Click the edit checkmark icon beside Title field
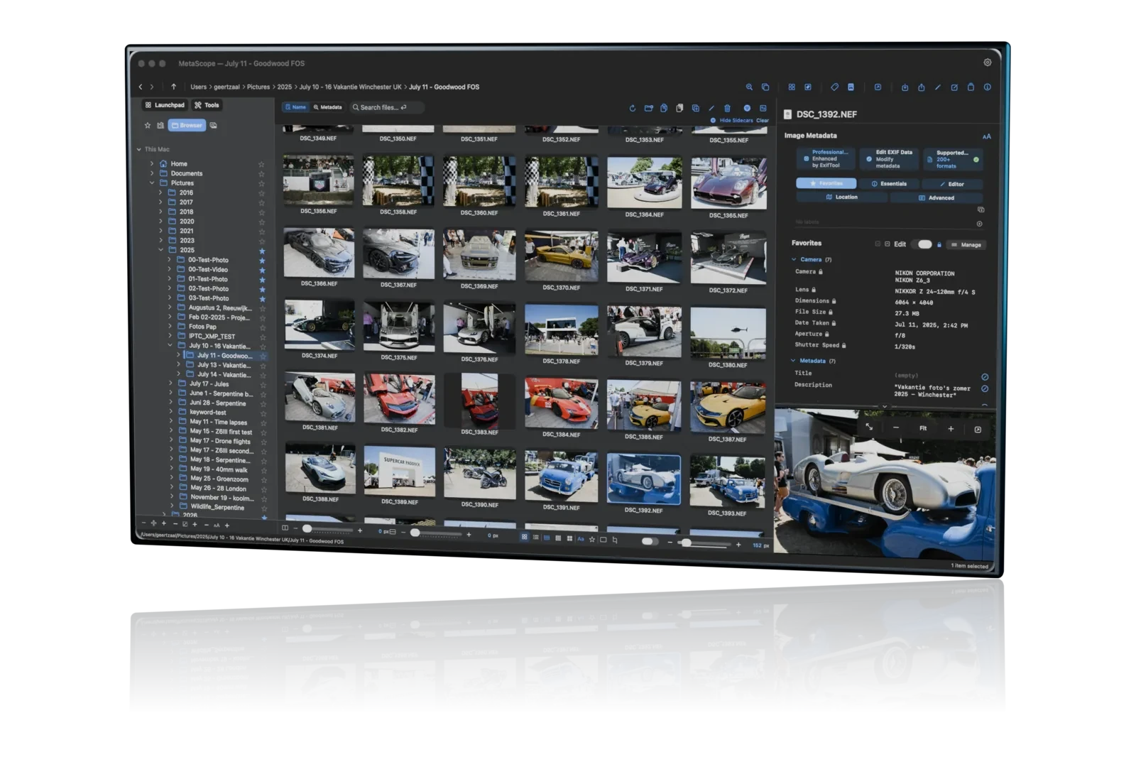The width and height of the screenshot is (1136, 757). coord(985,376)
